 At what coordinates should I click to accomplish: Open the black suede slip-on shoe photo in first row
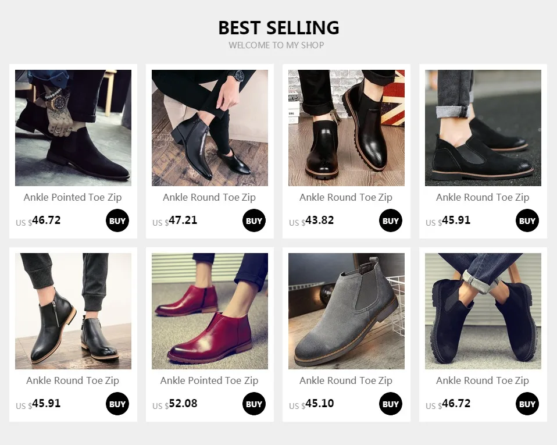click(483, 128)
